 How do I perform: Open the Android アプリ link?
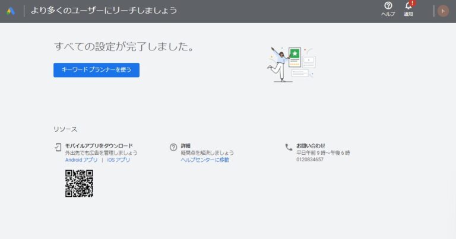[x=81, y=160]
